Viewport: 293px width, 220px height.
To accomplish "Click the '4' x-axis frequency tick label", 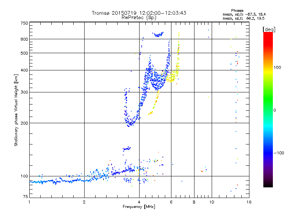I will point(139,202).
